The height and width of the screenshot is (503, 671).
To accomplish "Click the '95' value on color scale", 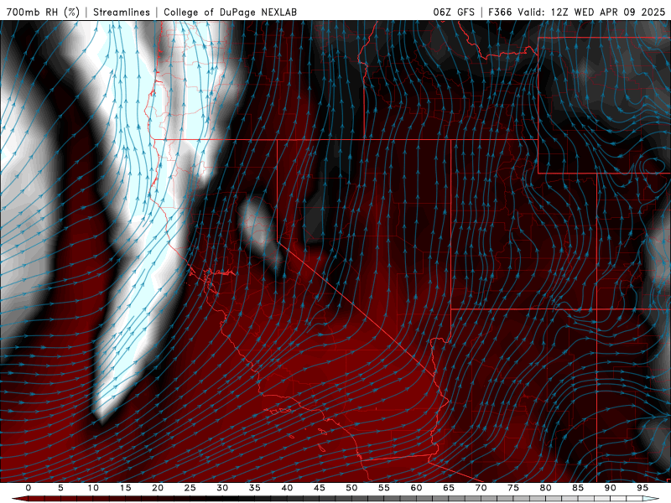I will point(642,488).
